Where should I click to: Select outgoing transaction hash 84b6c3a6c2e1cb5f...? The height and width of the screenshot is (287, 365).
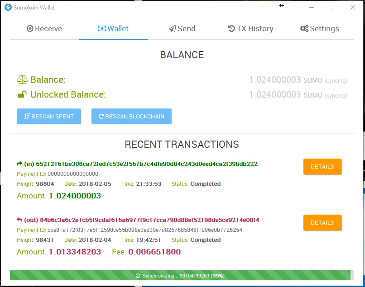[149, 220]
